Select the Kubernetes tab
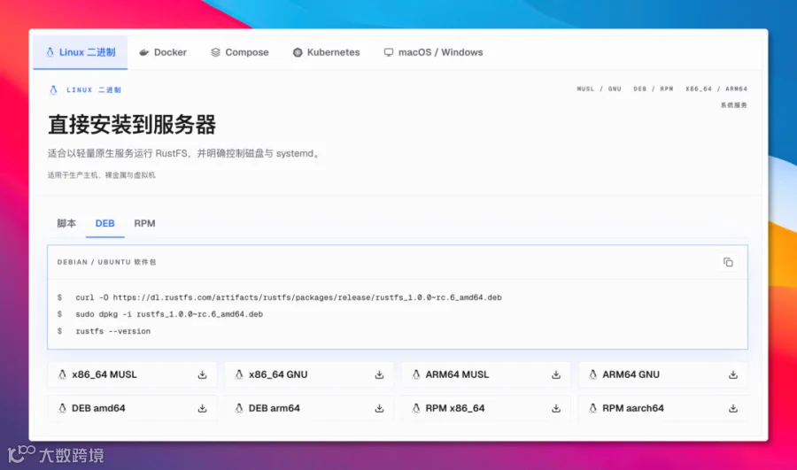The height and width of the screenshot is (470, 797). pos(326,52)
